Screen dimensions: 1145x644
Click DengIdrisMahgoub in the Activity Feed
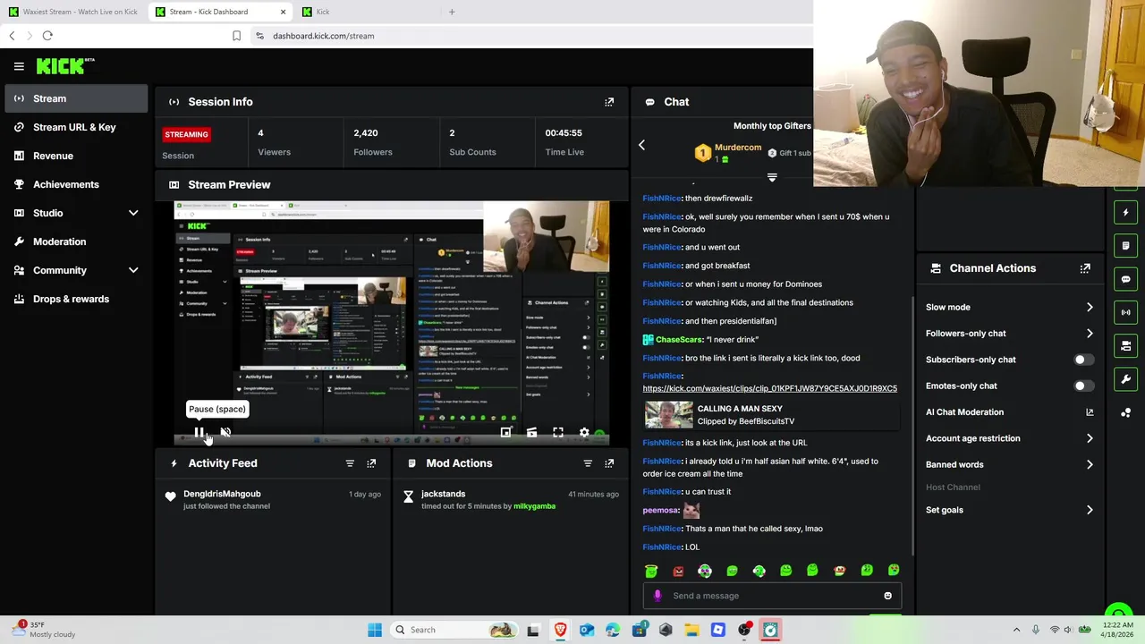(x=222, y=494)
